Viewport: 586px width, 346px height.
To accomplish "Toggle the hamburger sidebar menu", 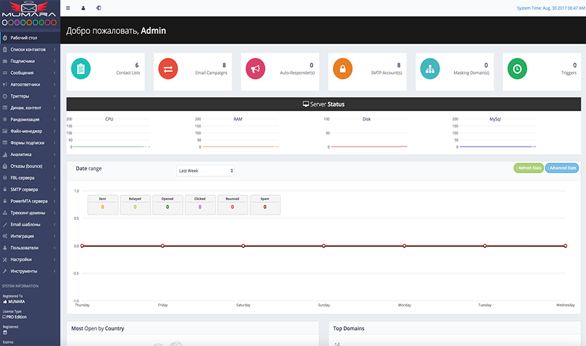I will (x=67, y=8).
